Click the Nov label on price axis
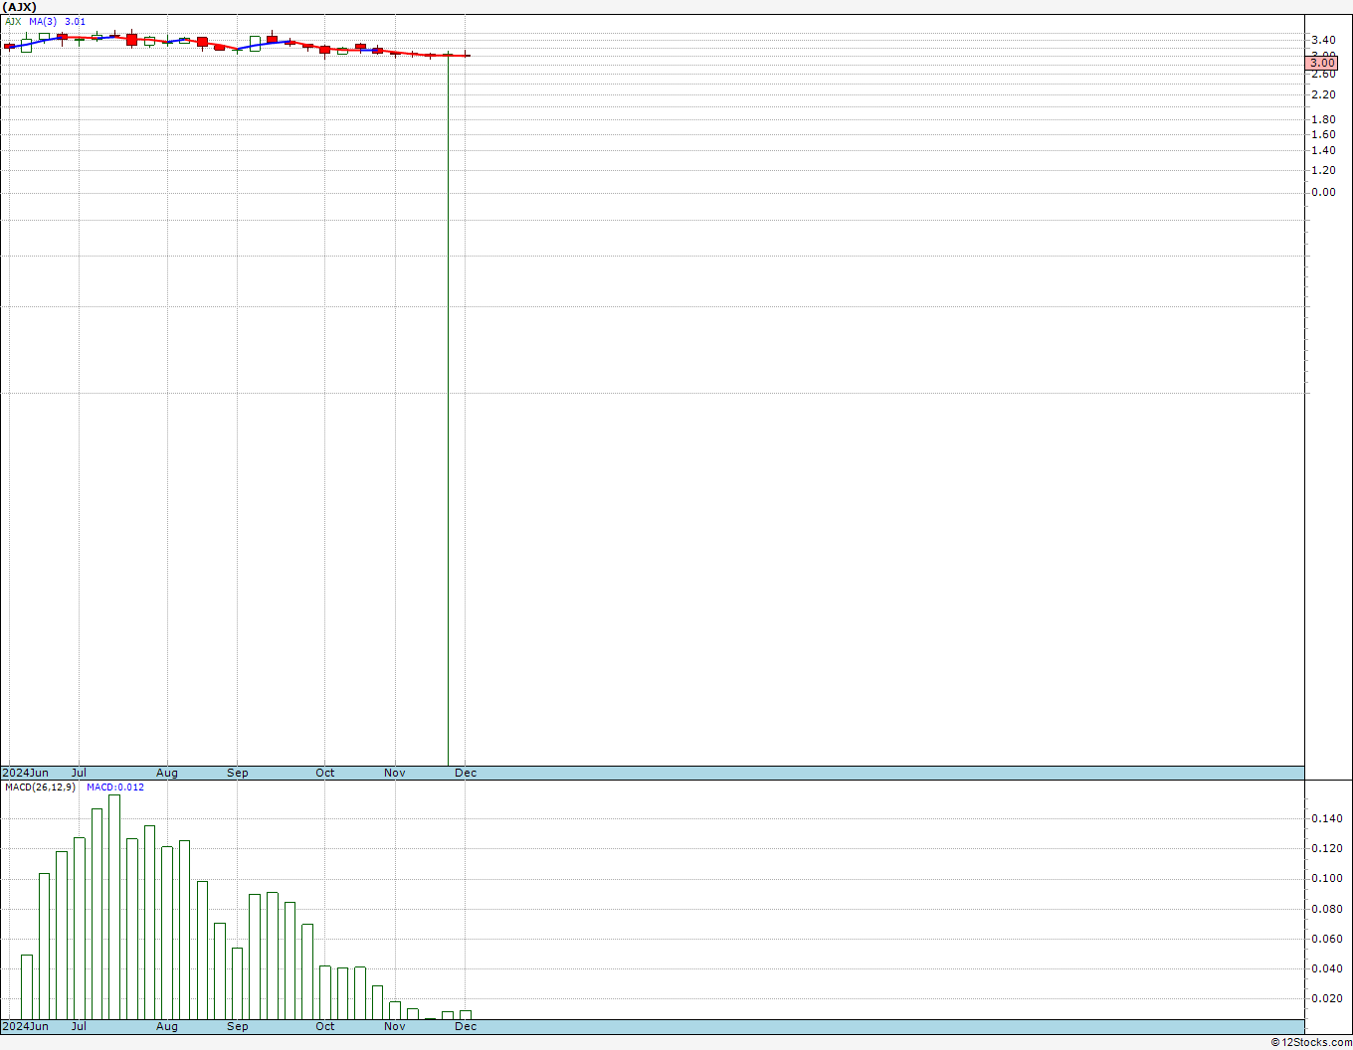 click(x=395, y=773)
